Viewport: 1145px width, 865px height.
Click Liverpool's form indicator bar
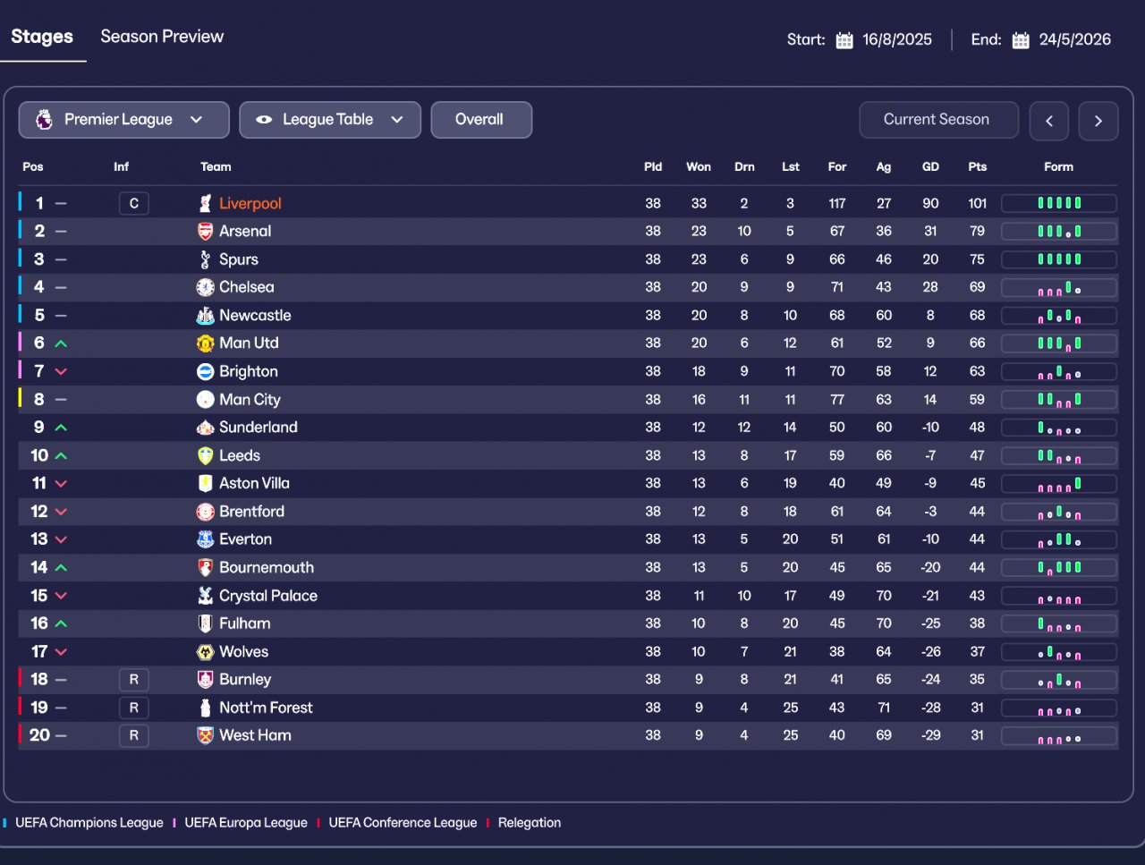click(x=1059, y=203)
